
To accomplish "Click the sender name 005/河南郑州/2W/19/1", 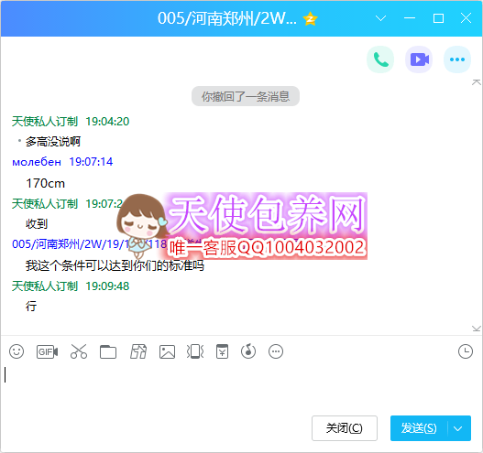I will 71,244.
